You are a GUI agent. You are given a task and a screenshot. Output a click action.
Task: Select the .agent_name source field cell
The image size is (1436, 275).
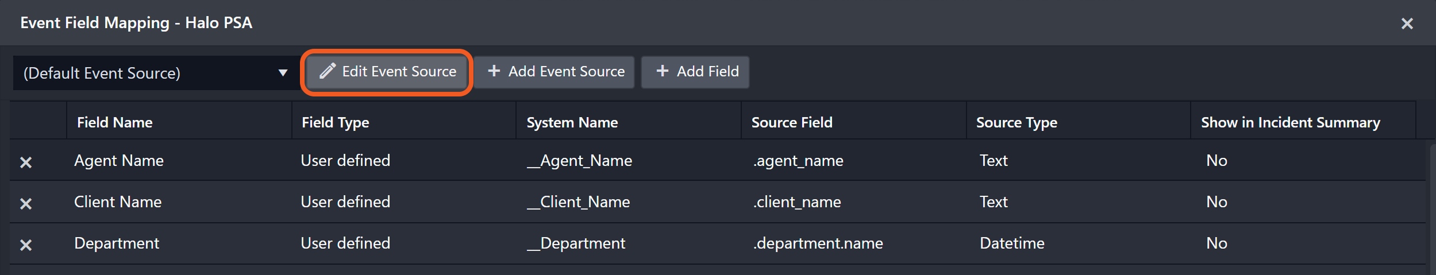[x=798, y=161]
